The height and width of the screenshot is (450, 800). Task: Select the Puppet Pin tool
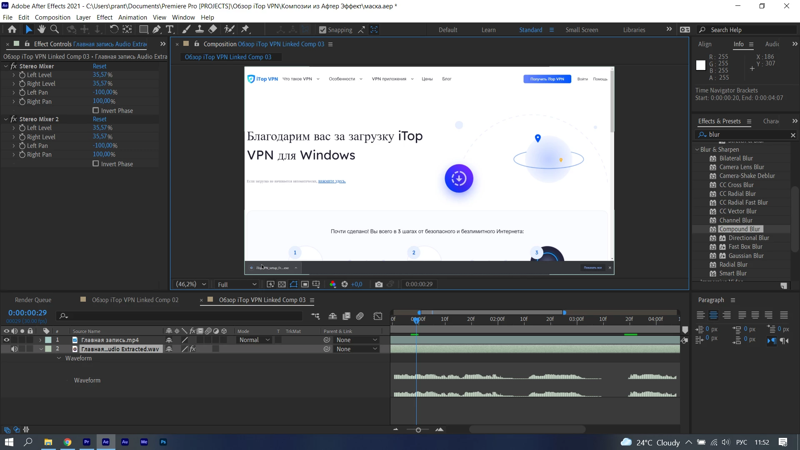(x=245, y=30)
